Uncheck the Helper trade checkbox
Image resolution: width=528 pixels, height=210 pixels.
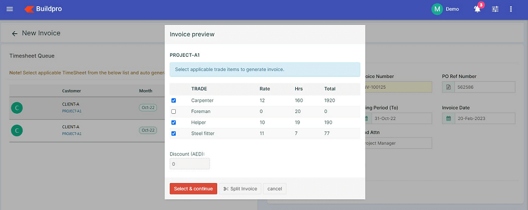[173, 123]
